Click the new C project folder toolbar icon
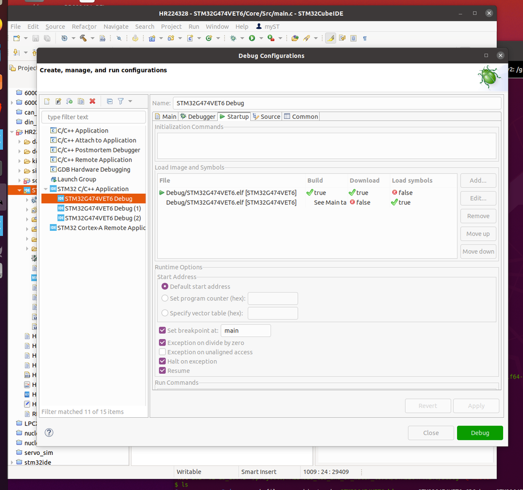The height and width of the screenshot is (490, 523). [152, 38]
